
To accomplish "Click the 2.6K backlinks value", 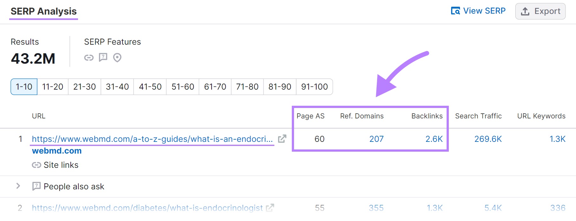I will pyautogui.click(x=434, y=139).
